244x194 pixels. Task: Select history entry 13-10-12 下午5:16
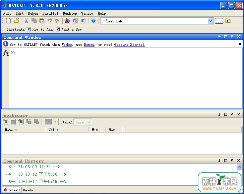[x=38, y=174]
